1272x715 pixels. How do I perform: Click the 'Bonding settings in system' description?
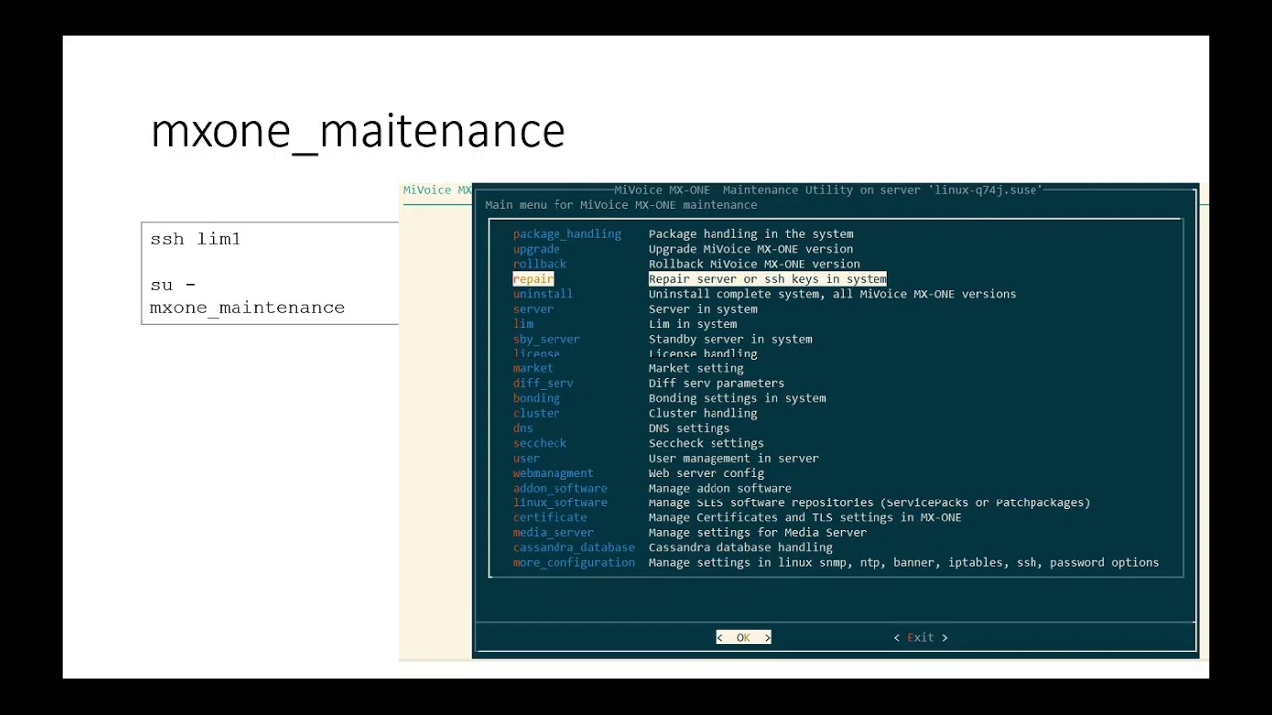[x=737, y=398]
